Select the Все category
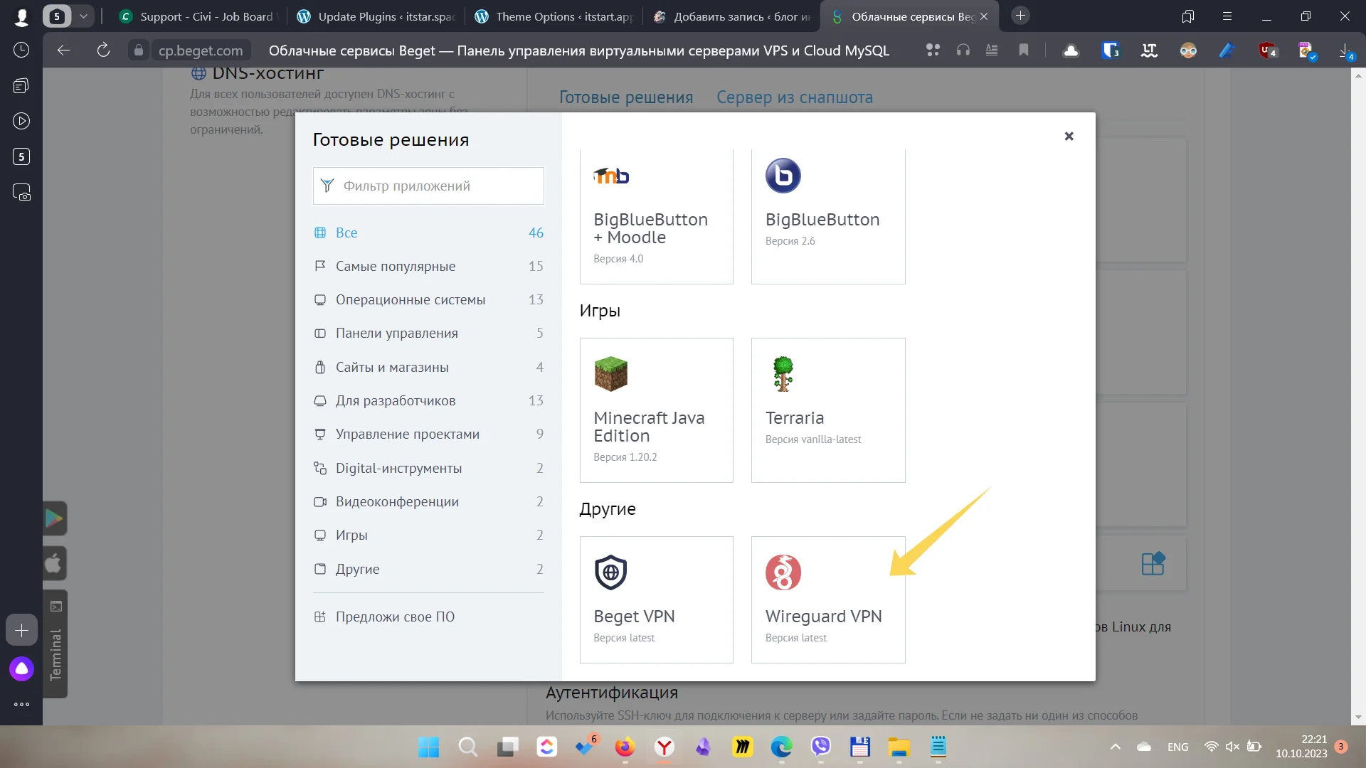 click(428, 233)
